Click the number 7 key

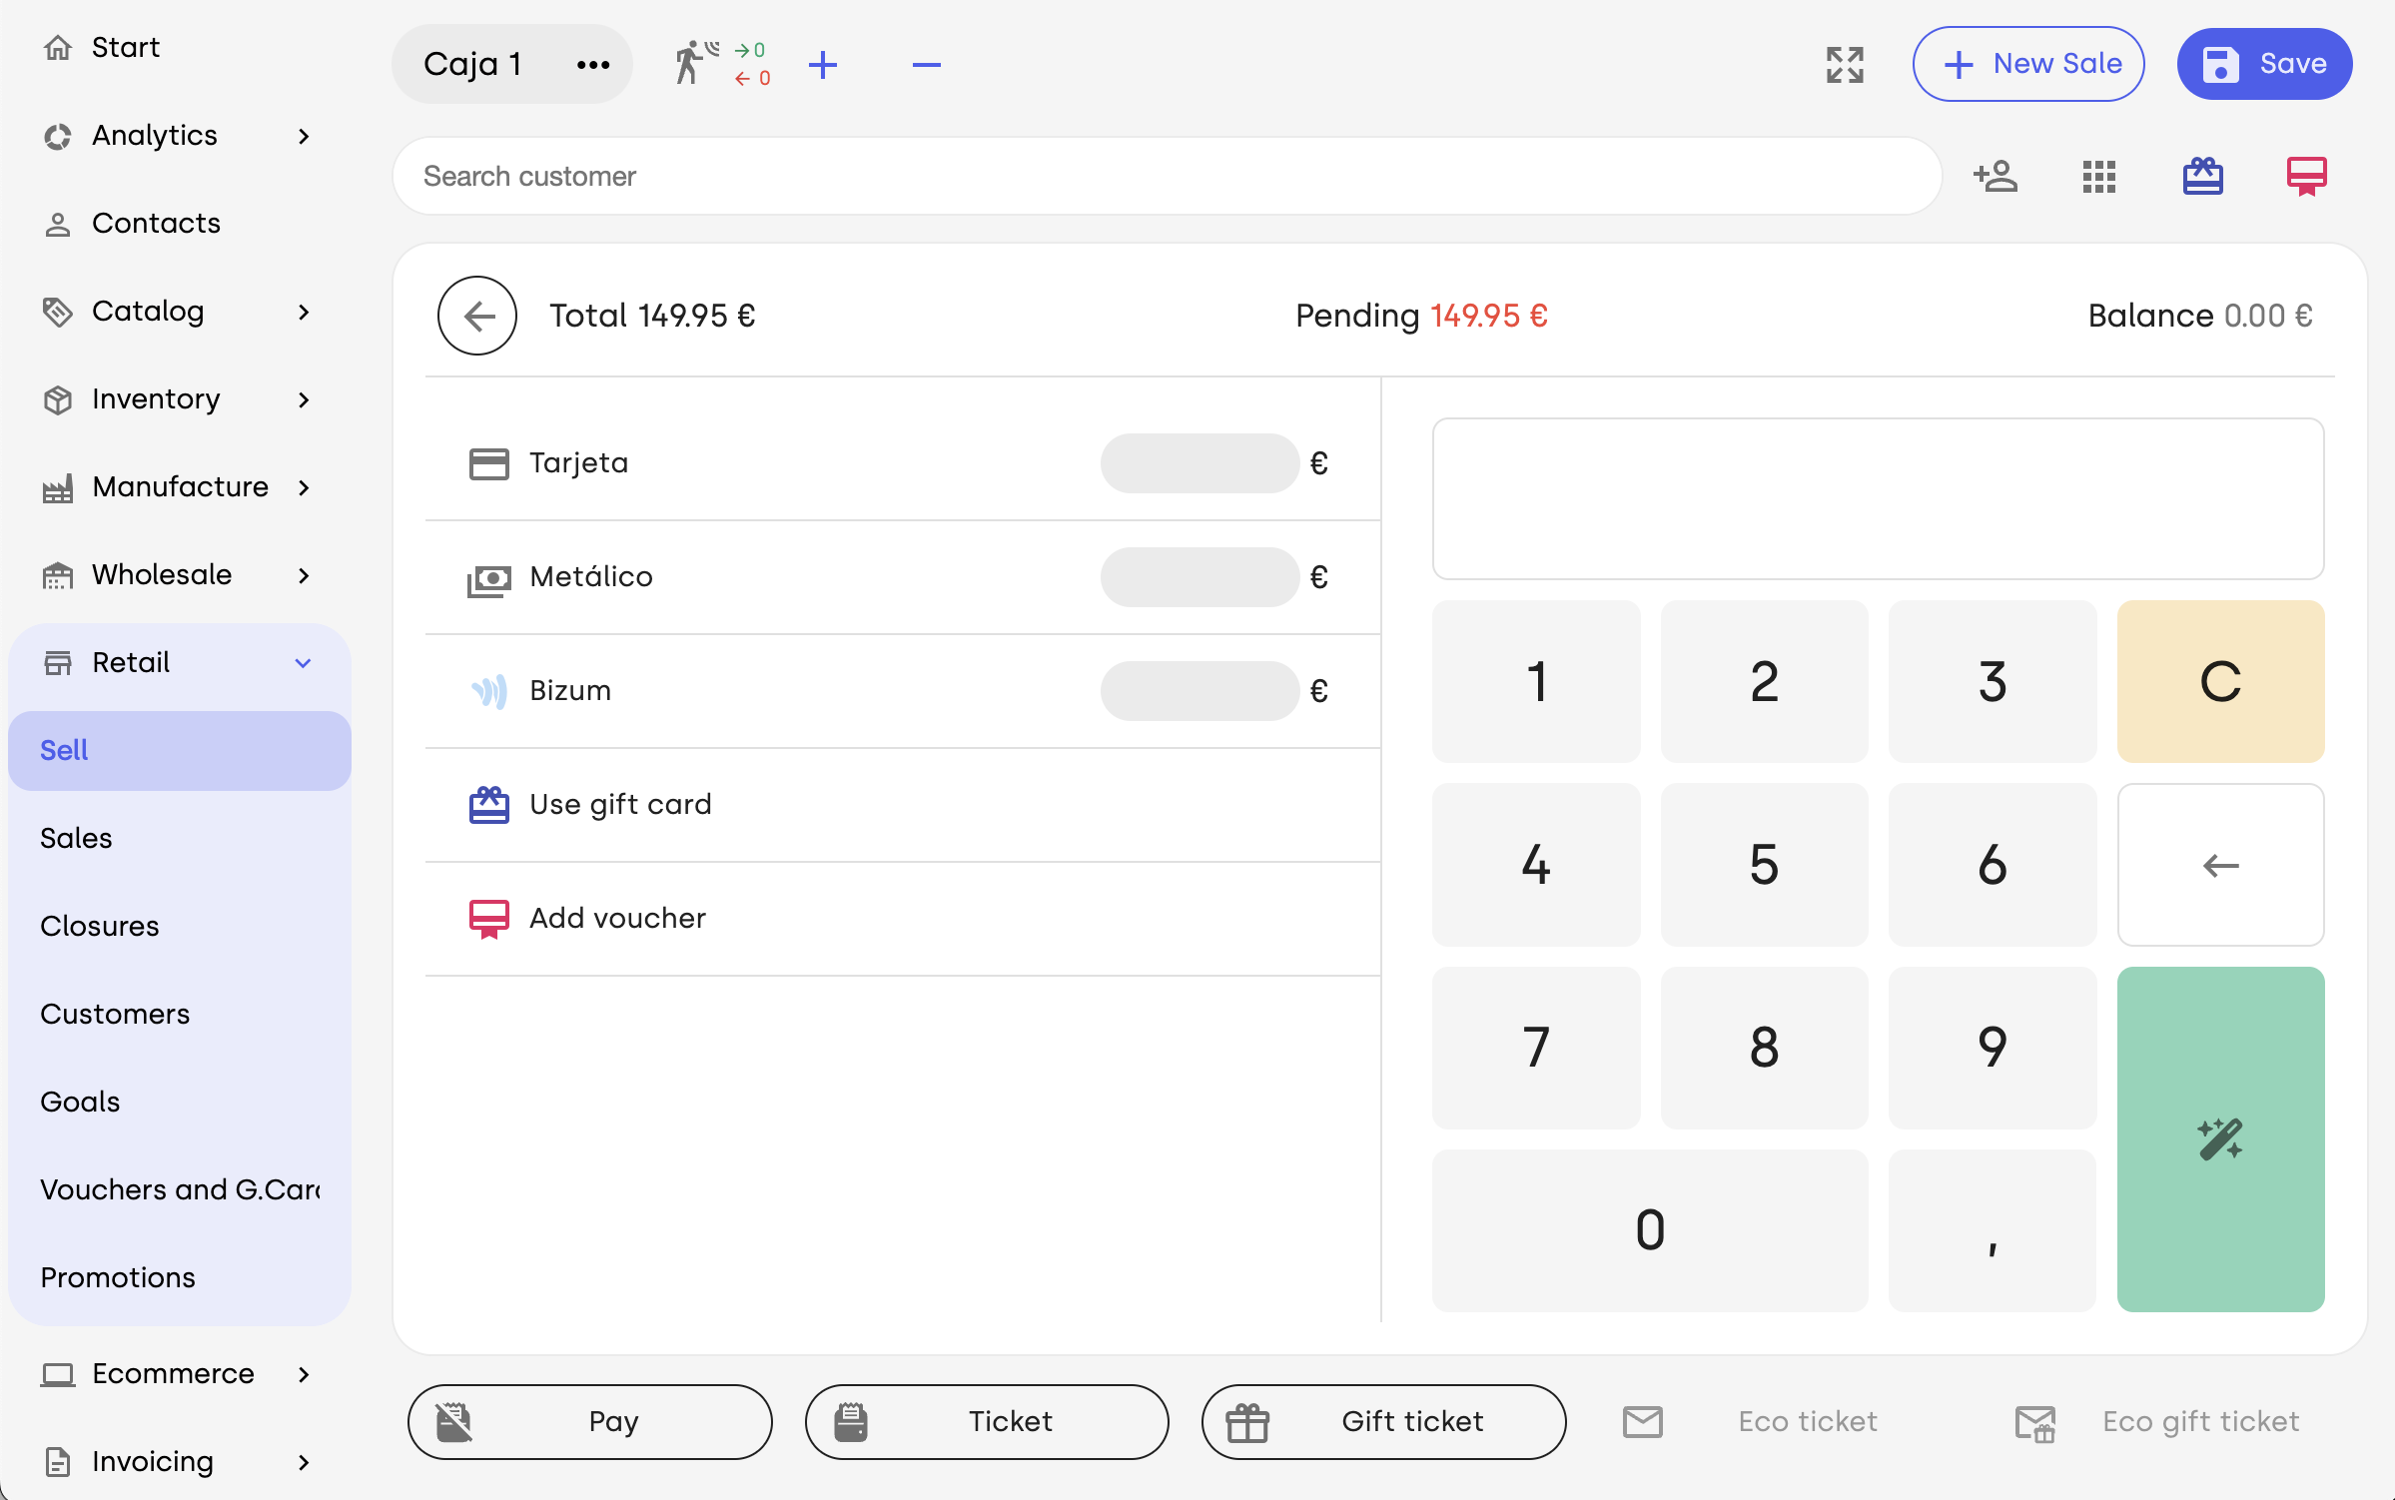tap(1536, 1048)
